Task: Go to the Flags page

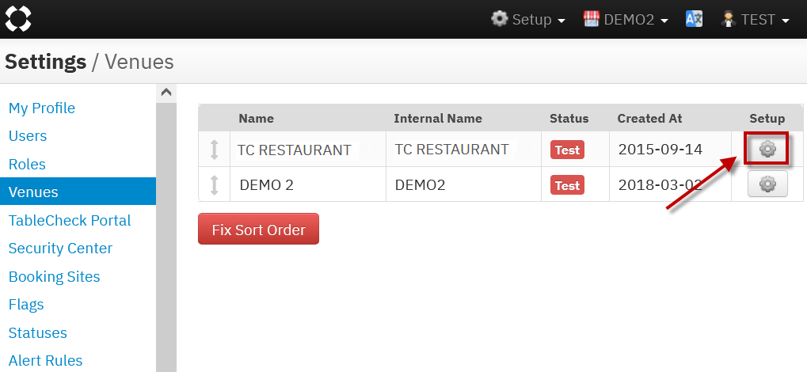Action: point(26,305)
